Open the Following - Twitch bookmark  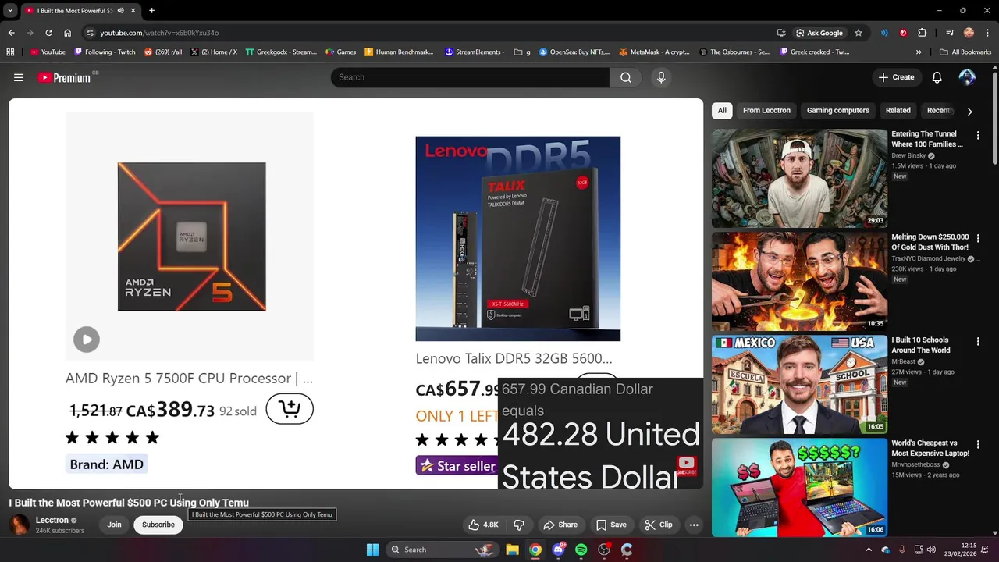pos(105,52)
